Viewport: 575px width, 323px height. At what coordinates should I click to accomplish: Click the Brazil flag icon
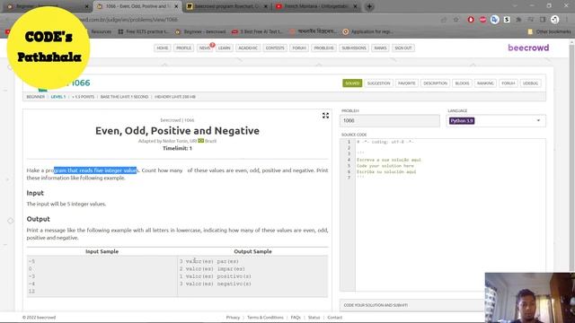(201, 141)
